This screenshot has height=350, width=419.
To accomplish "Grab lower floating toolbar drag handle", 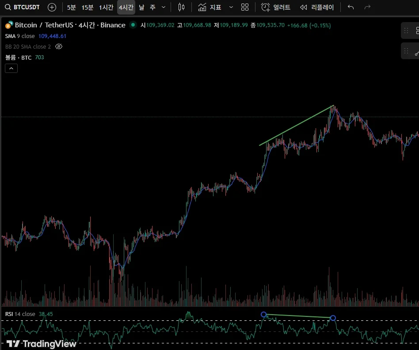I will [406, 51].
